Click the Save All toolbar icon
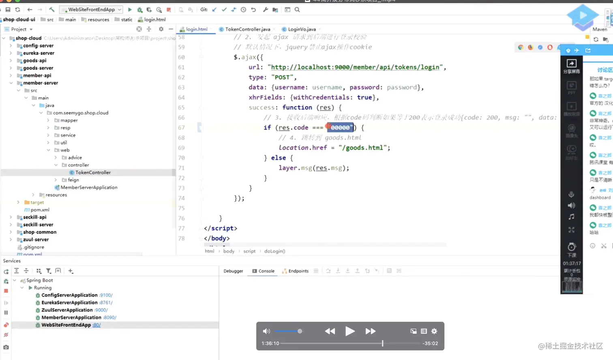This screenshot has height=360, width=613. point(8,10)
